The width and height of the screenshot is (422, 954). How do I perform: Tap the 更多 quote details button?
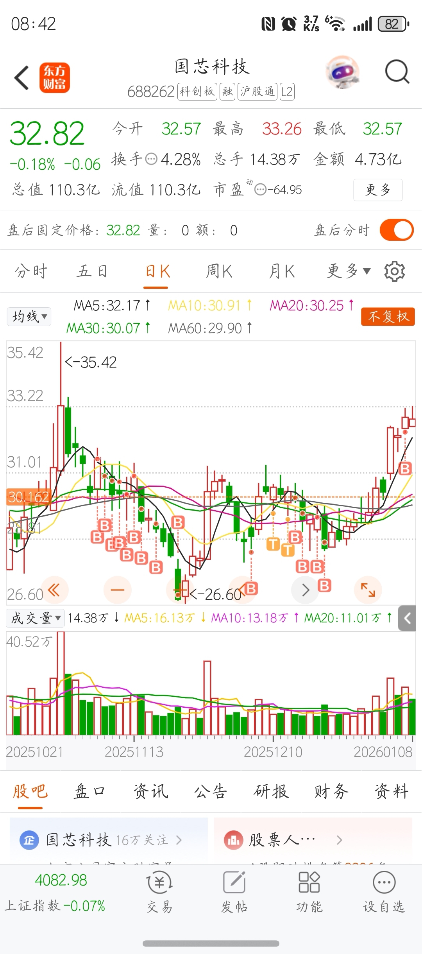[378, 190]
